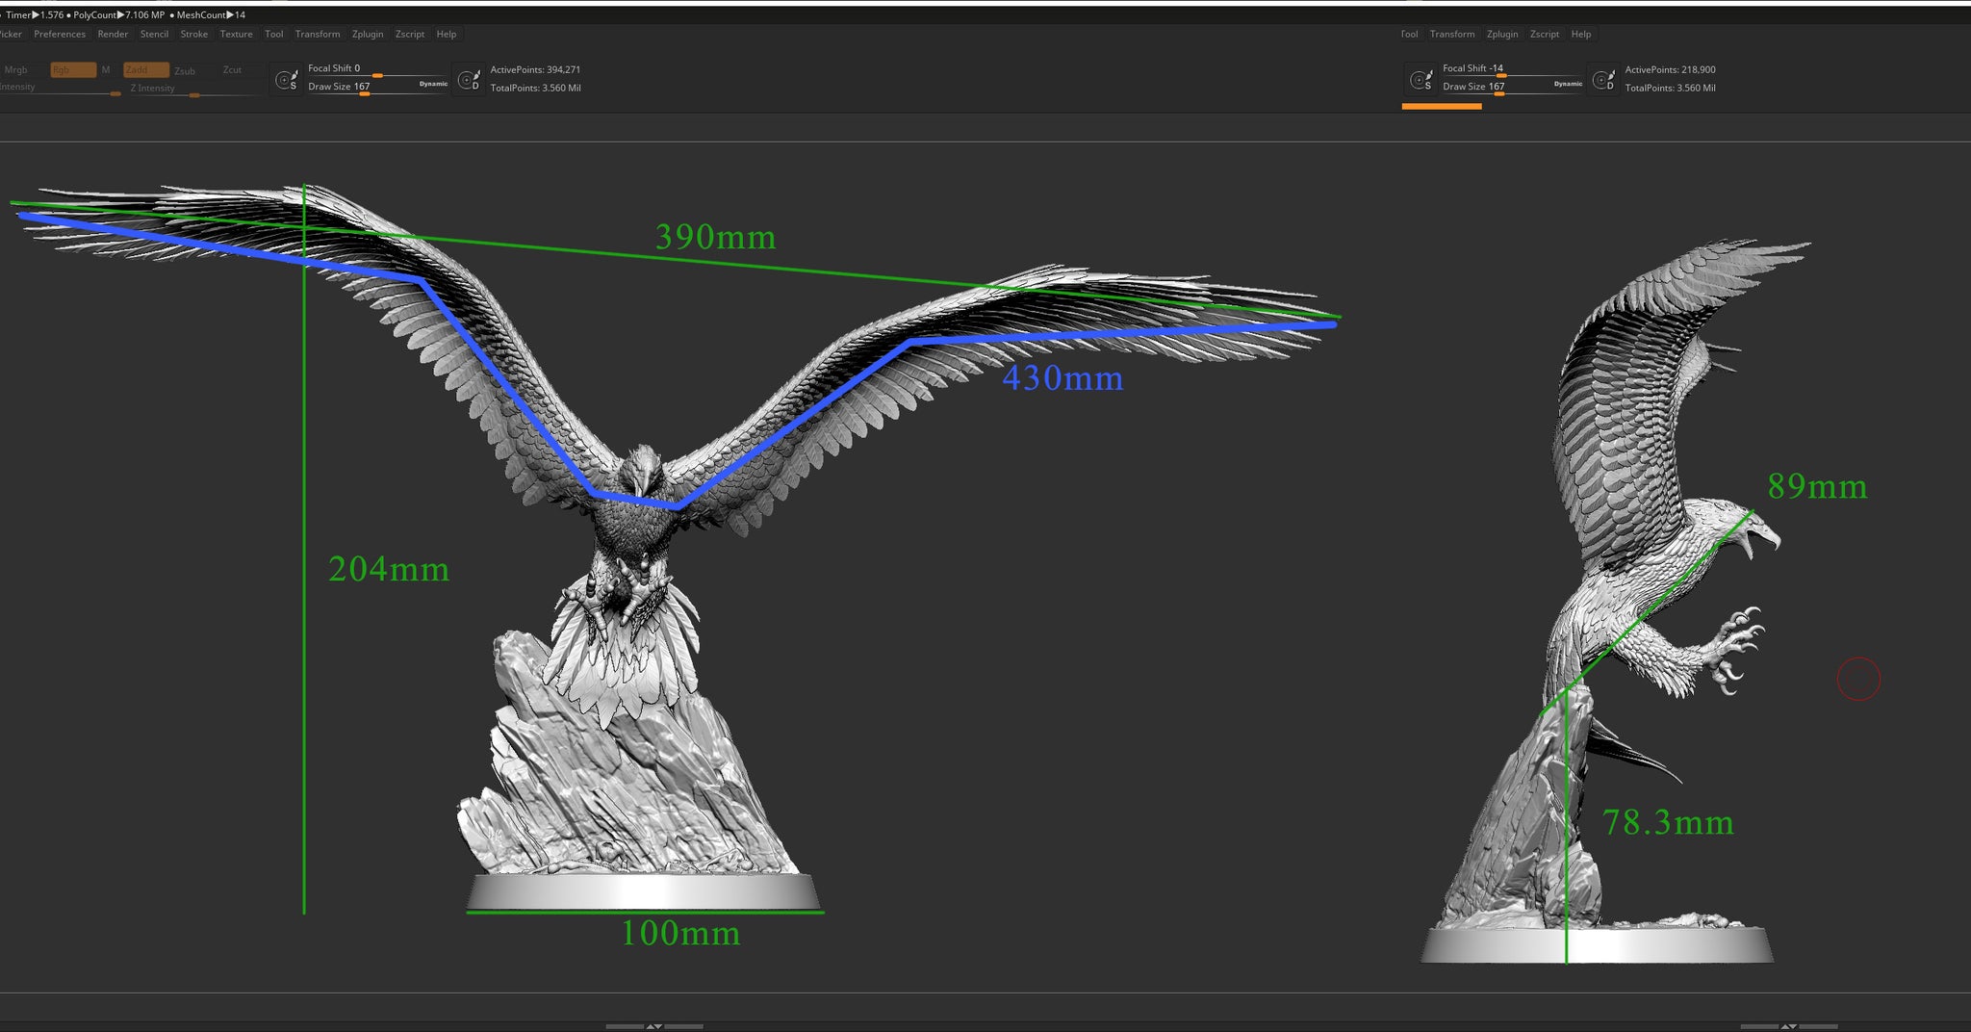The height and width of the screenshot is (1032, 1971).
Task: Click Dynamic label in right panel
Action: point(1568,85)
